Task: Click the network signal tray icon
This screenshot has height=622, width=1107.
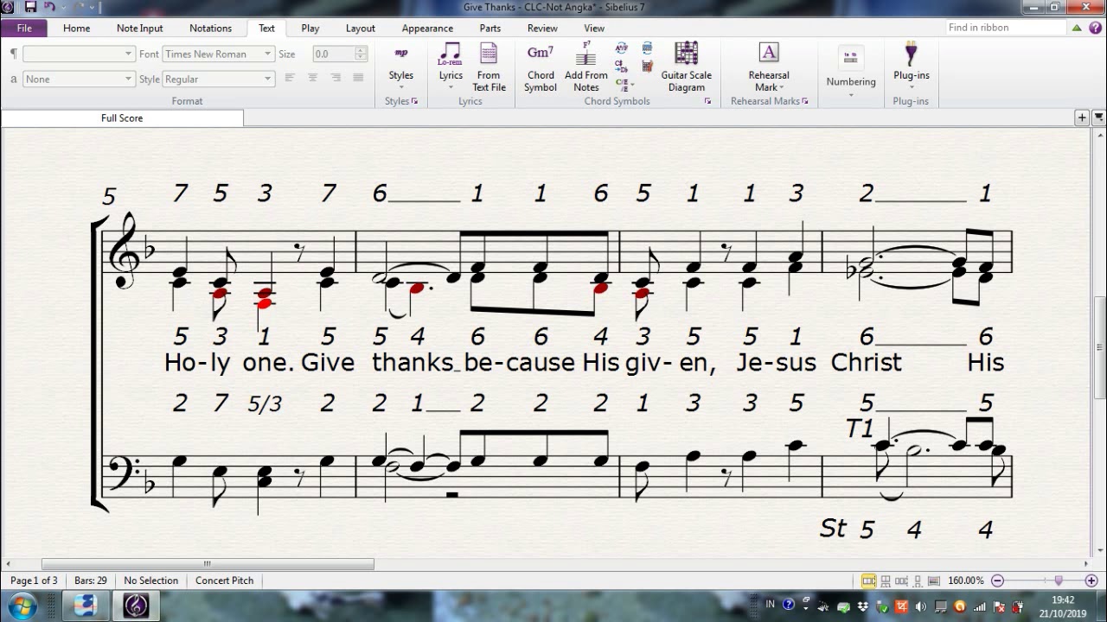Action: (980, 606)
